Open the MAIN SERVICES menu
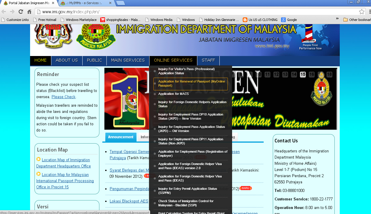This screenshot has width=371, height=214. point(128,60)
